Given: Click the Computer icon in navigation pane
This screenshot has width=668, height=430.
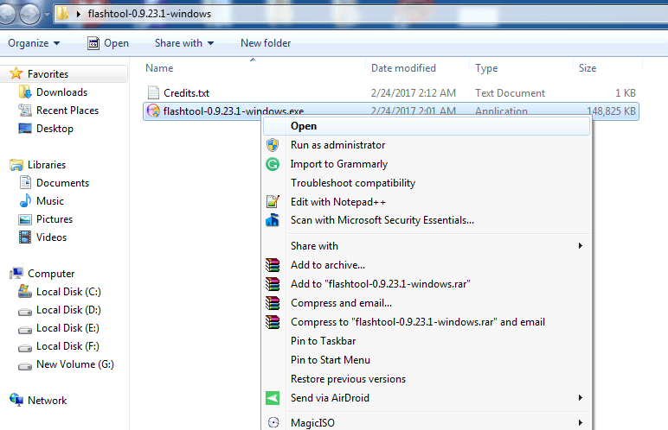Looking at the screenshot, I should click(x=16, y=273).
